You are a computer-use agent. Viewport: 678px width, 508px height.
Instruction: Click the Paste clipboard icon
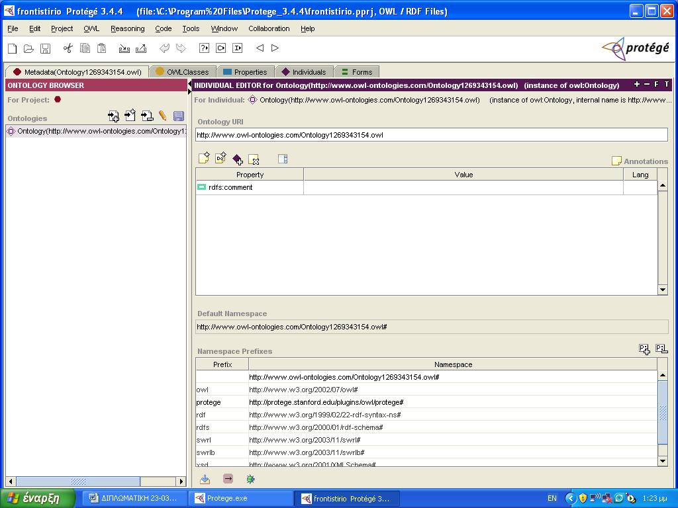coord(101,48)
